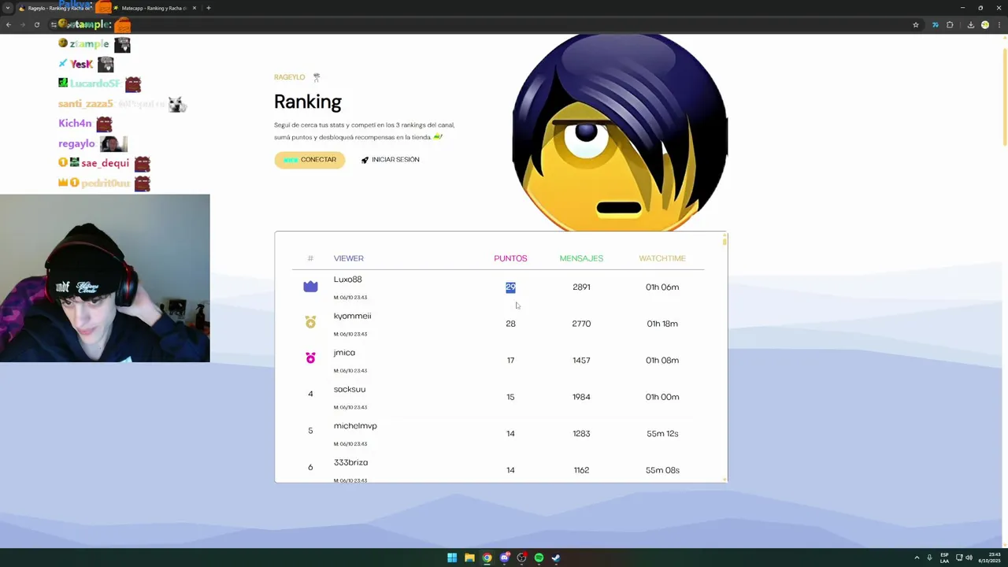Reload the page

[37, 24]
